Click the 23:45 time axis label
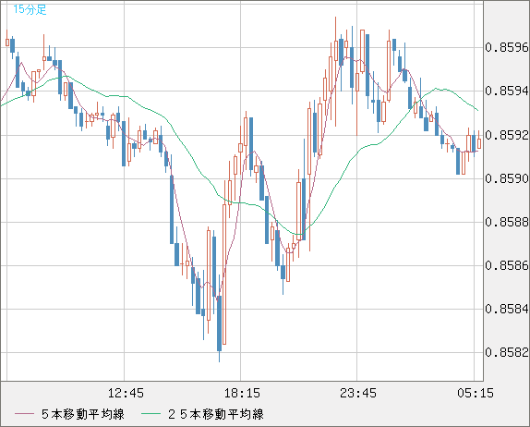The height and width of the screenshot is (427, 530). point(358,393)
